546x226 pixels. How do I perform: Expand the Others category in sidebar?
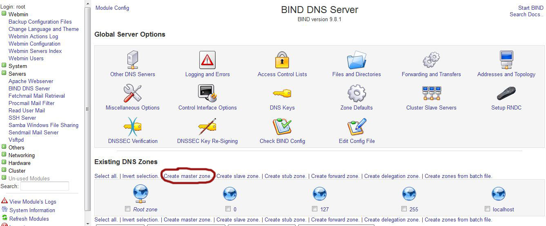coord(4,147)
